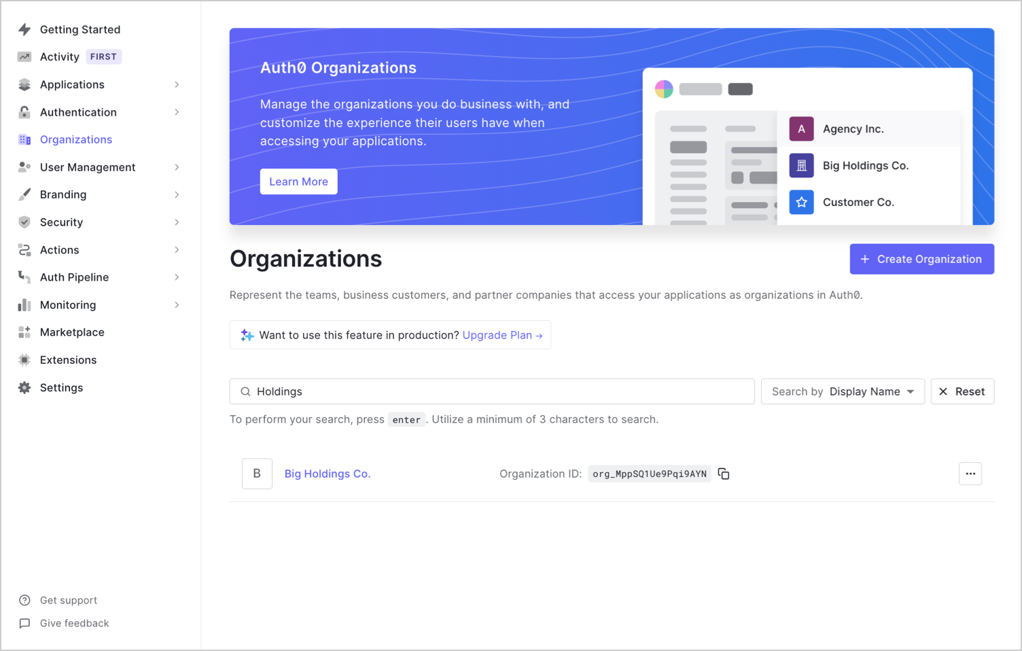Open the Big Holdings Co. organization link

(328, 474)
